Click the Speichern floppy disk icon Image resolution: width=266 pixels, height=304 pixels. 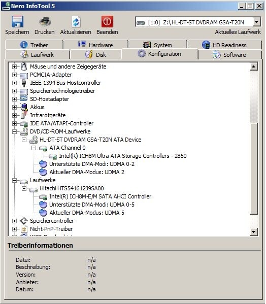(x=17, y=21)
